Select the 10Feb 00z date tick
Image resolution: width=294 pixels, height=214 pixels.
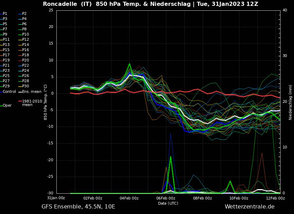click(x=239, y=198)
